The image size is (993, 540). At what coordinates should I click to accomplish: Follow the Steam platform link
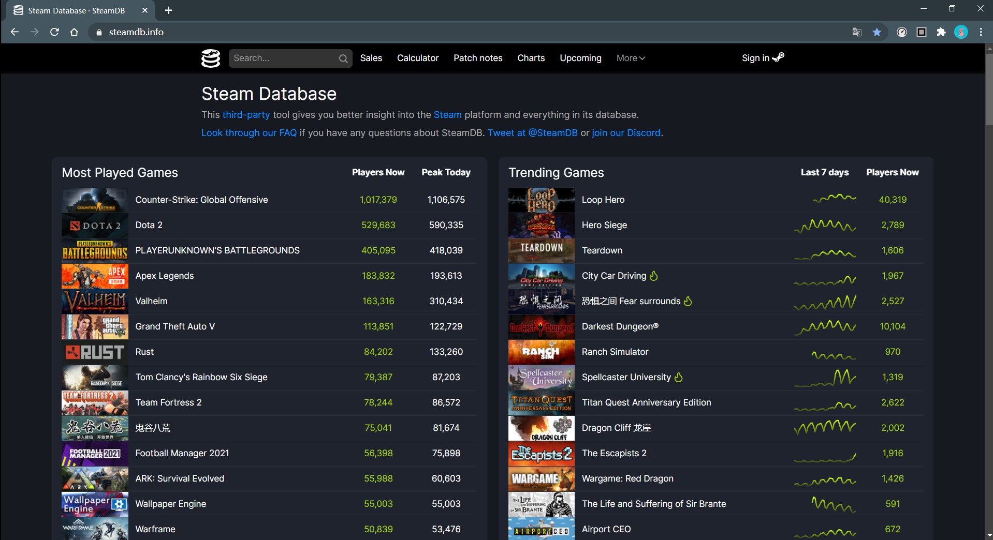(x=448, y=115)
